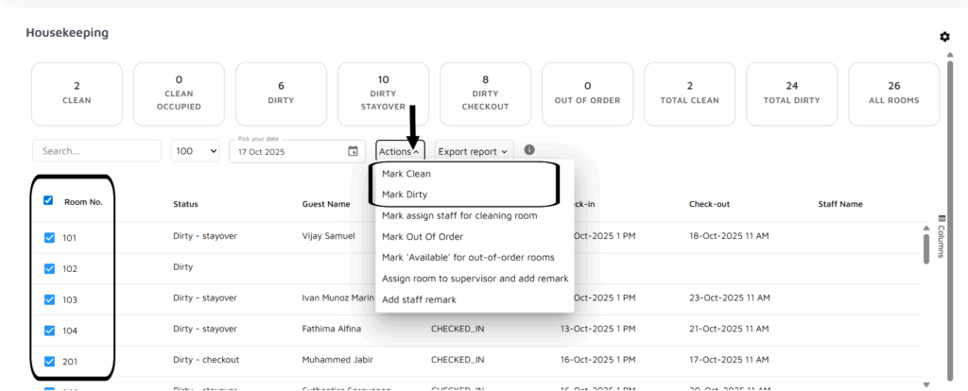Click the Dirty Checkout summary card
Viewport: 968px width, 391px height.
click(x=485, y=93)
